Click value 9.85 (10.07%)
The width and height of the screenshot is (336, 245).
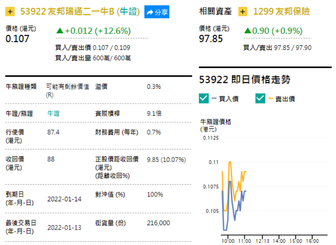166,160
